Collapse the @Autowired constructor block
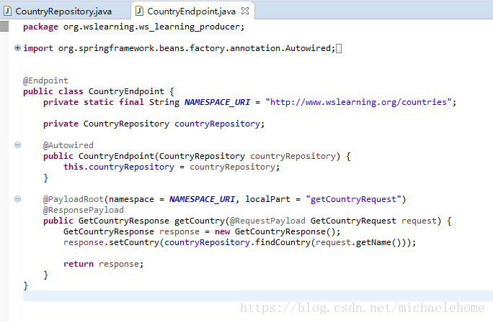This screenshot has height=322, width=493. coord(17,145)
